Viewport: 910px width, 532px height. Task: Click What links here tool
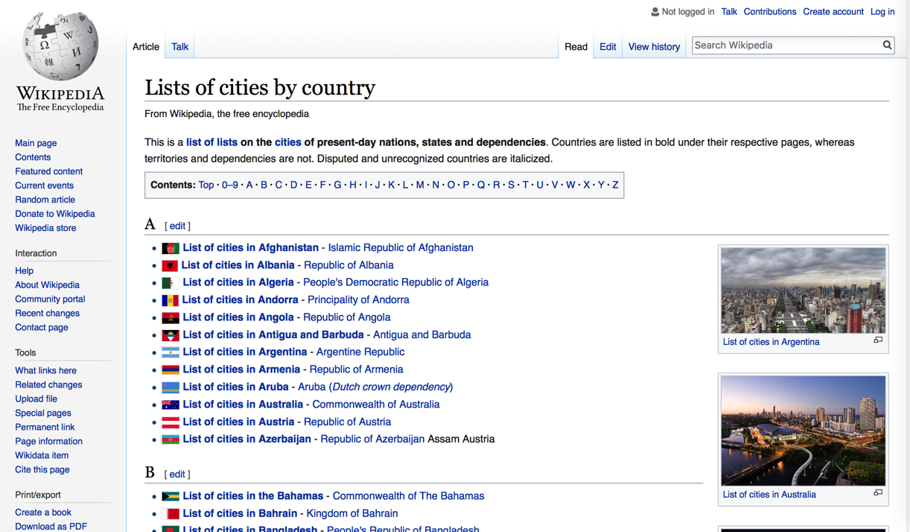click(x=45, y=370)
